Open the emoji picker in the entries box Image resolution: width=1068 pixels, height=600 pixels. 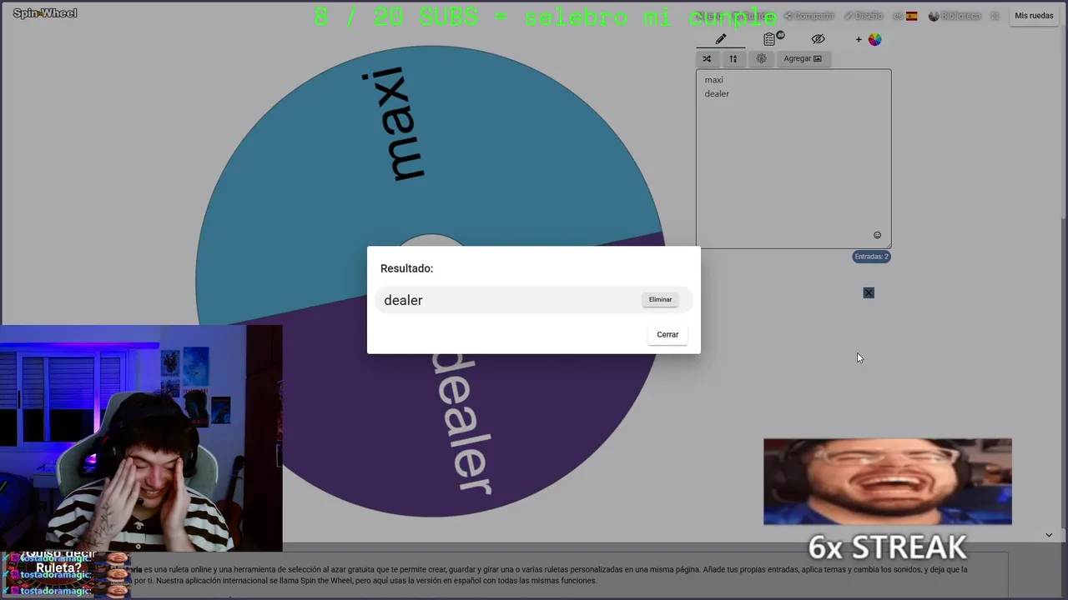[x=877, y=235]
